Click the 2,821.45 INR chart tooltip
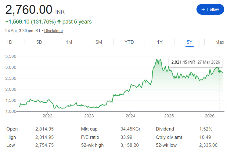Image resolution: width=227 pixels, height=155 pixels. (x=195, y=62)
